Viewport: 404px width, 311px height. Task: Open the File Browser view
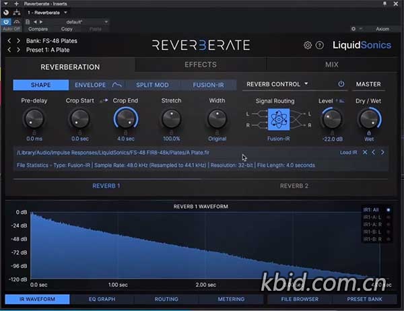(x=300, y=299)
